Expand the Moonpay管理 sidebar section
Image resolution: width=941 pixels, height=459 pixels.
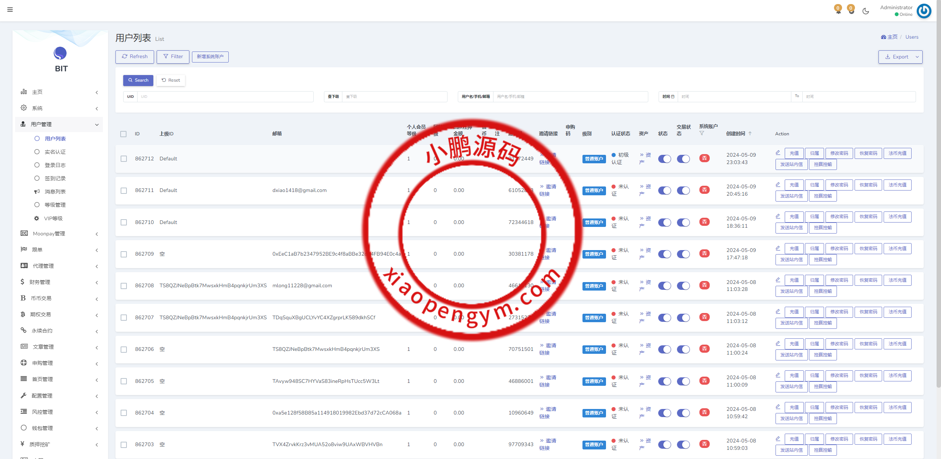click(59, 234)
